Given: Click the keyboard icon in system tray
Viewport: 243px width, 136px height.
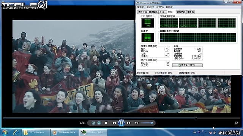Looking at the screenshot, I should tap(195, 132).
